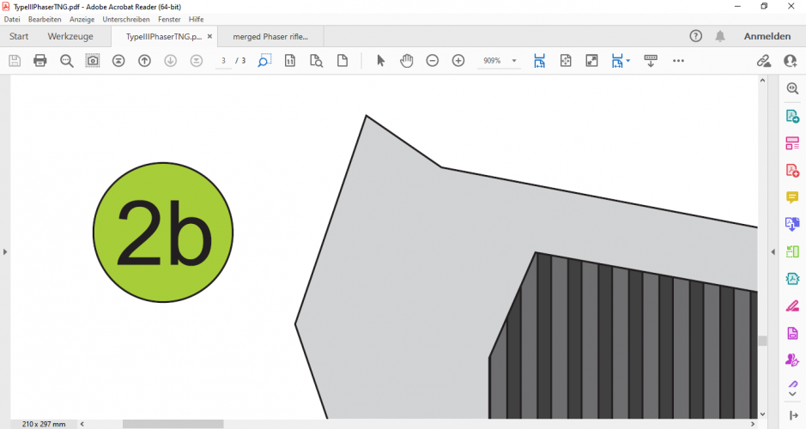The height and width of the screenshot is (429, 806).
Task: Go to the next page with down arrow
Action: point(170,61)
